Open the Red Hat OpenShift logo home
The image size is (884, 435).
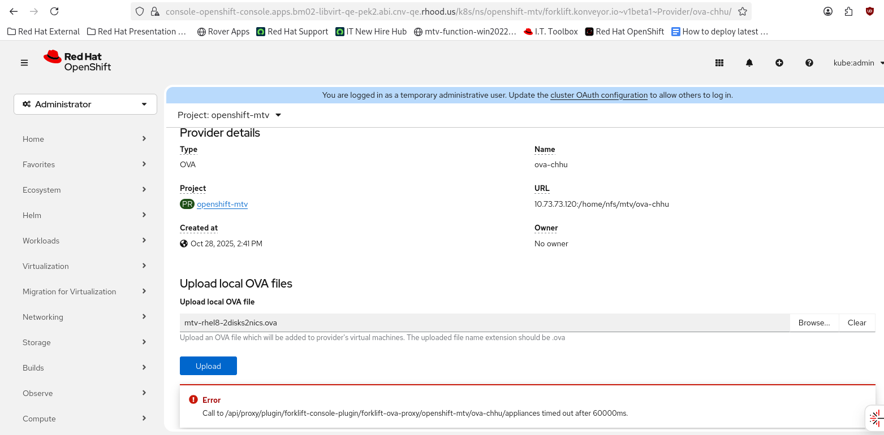click(x=77, y=61)
